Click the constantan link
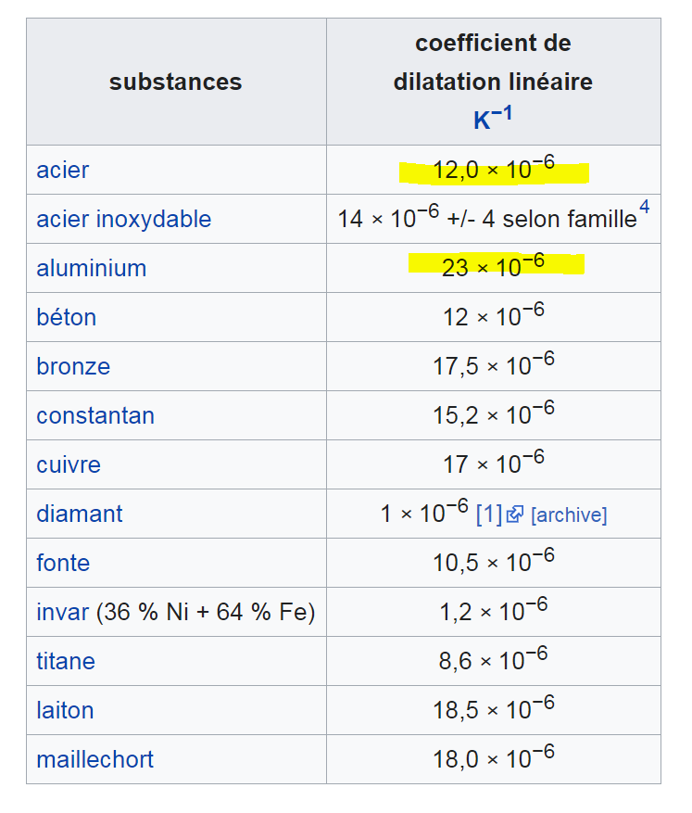Image resolution: width=692 pixels, height=813 pixels. click(x=94, y=416)
